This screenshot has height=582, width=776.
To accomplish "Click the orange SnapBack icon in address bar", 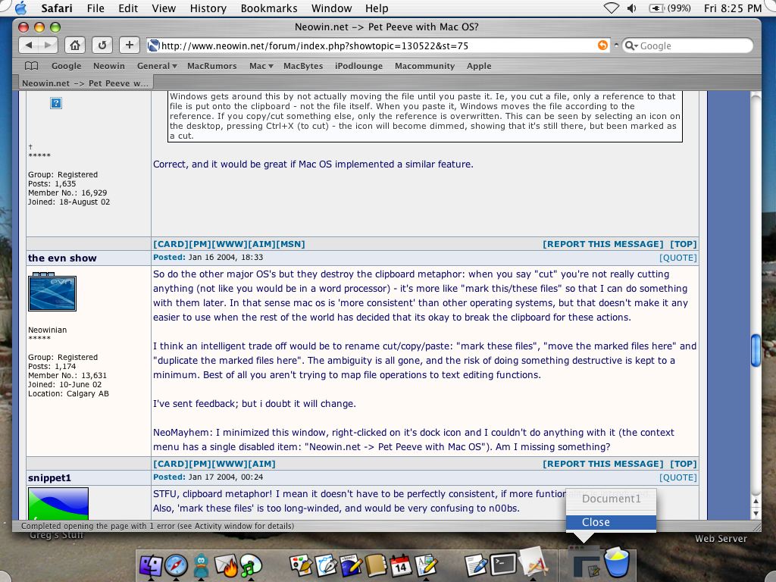I will tap(602, 45).
